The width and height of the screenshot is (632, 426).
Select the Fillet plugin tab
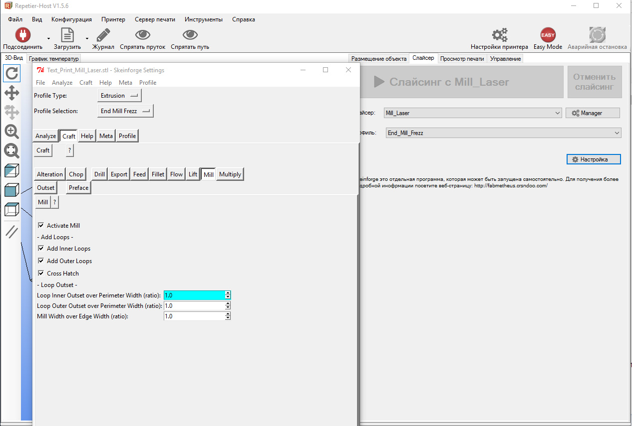coord(158,174)
